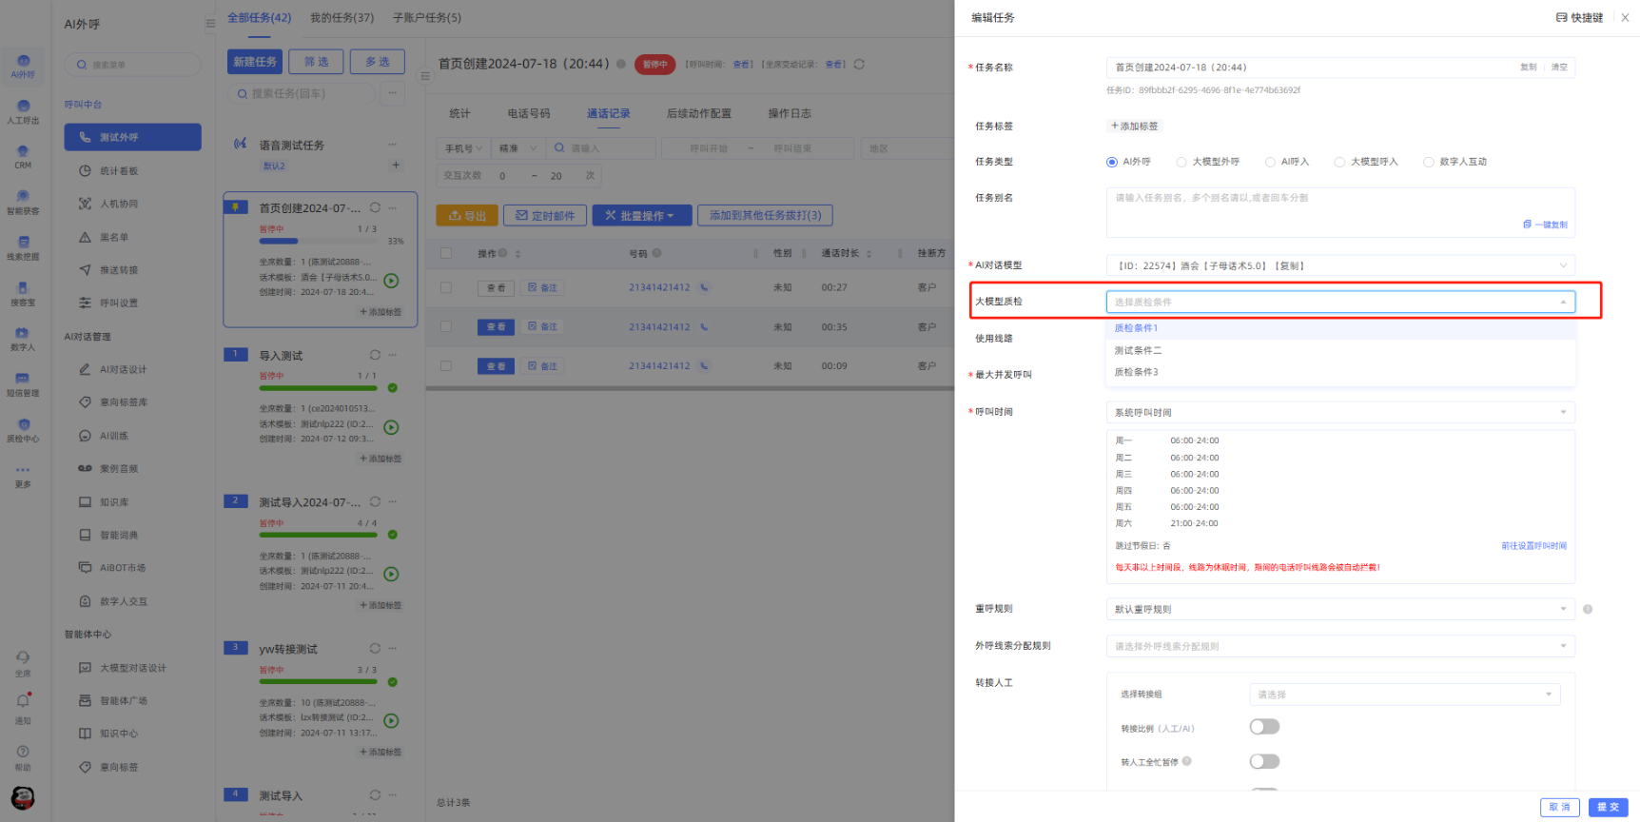Screen dimensions: 1640x822
Task: Click the 前往设置呼叫时间 link
Action: (x=1533, y=546)
